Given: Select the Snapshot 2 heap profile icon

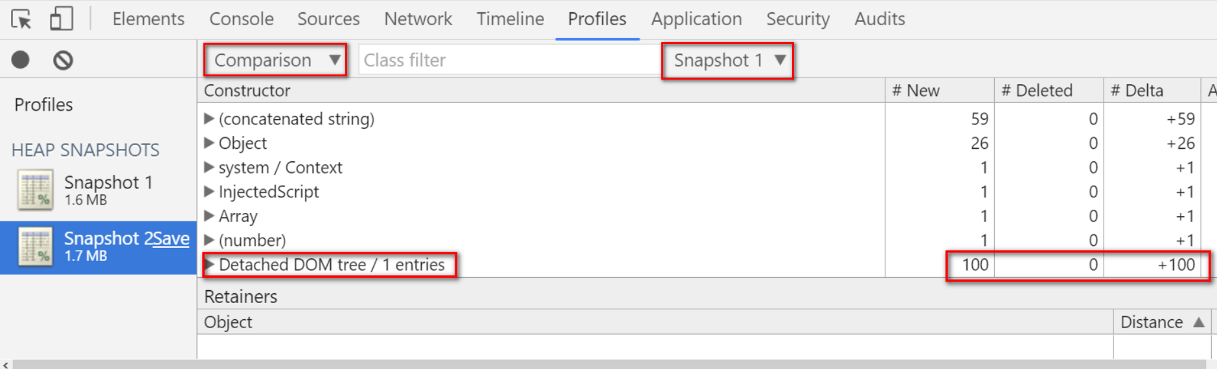Looking at the screenshot, I should [36, 247].
